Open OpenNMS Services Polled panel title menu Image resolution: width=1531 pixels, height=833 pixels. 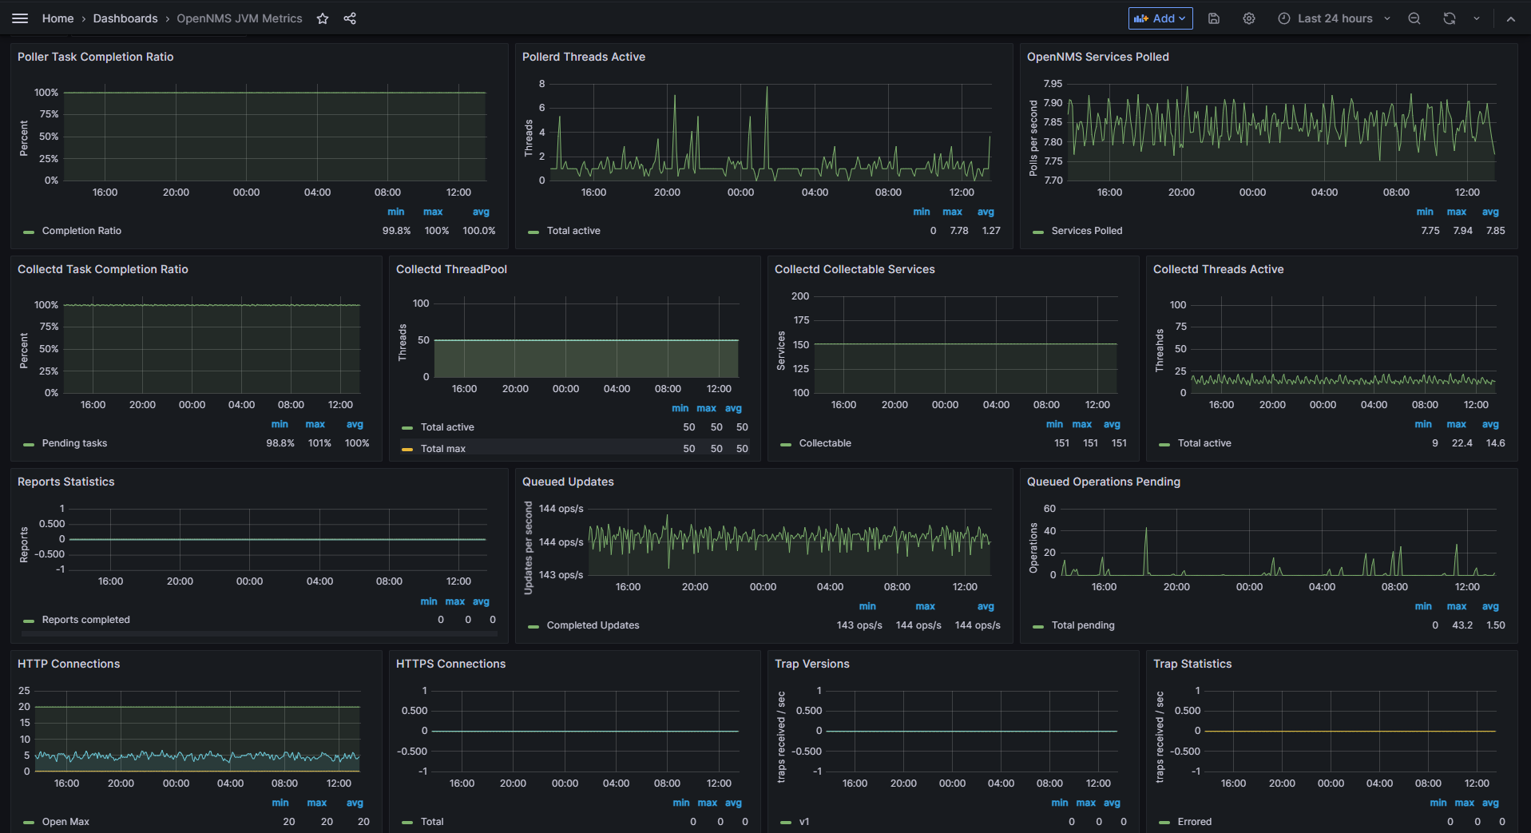tap(1097, 57)
